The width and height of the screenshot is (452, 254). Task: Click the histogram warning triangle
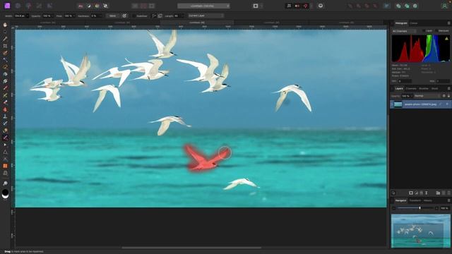pos(446,38)
